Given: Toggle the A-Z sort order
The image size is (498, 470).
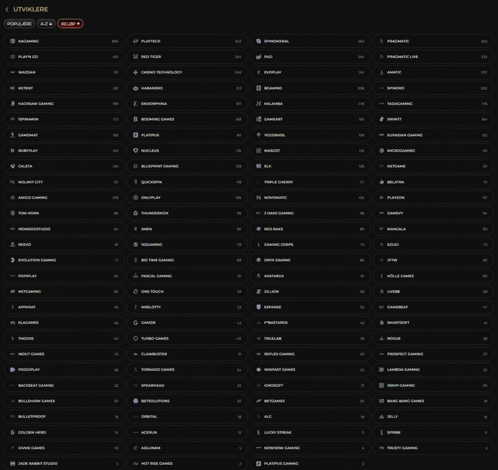Looking at the screenshot, I should click(x=46, y=24).
